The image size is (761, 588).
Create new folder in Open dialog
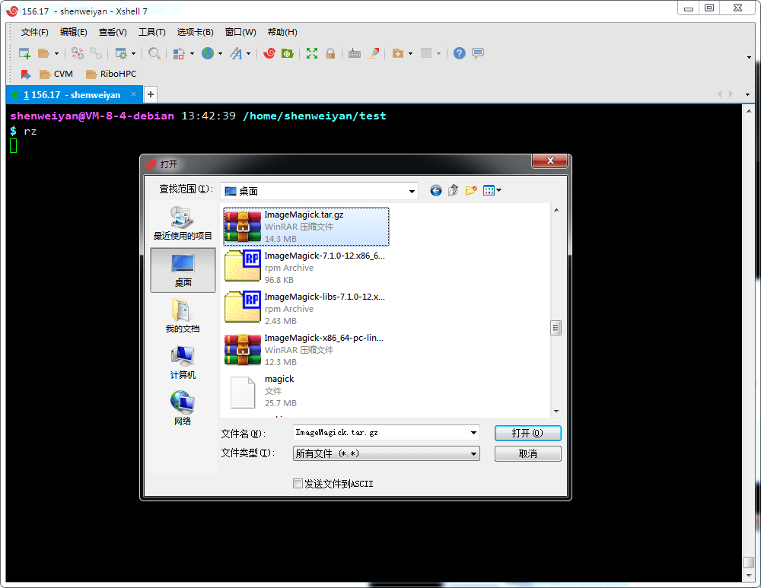point(471,190)
